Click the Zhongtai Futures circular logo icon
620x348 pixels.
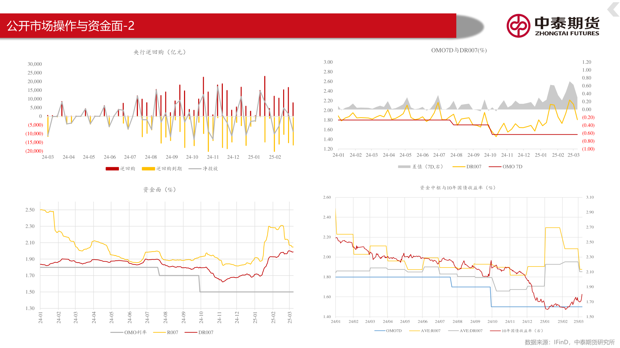518,26
